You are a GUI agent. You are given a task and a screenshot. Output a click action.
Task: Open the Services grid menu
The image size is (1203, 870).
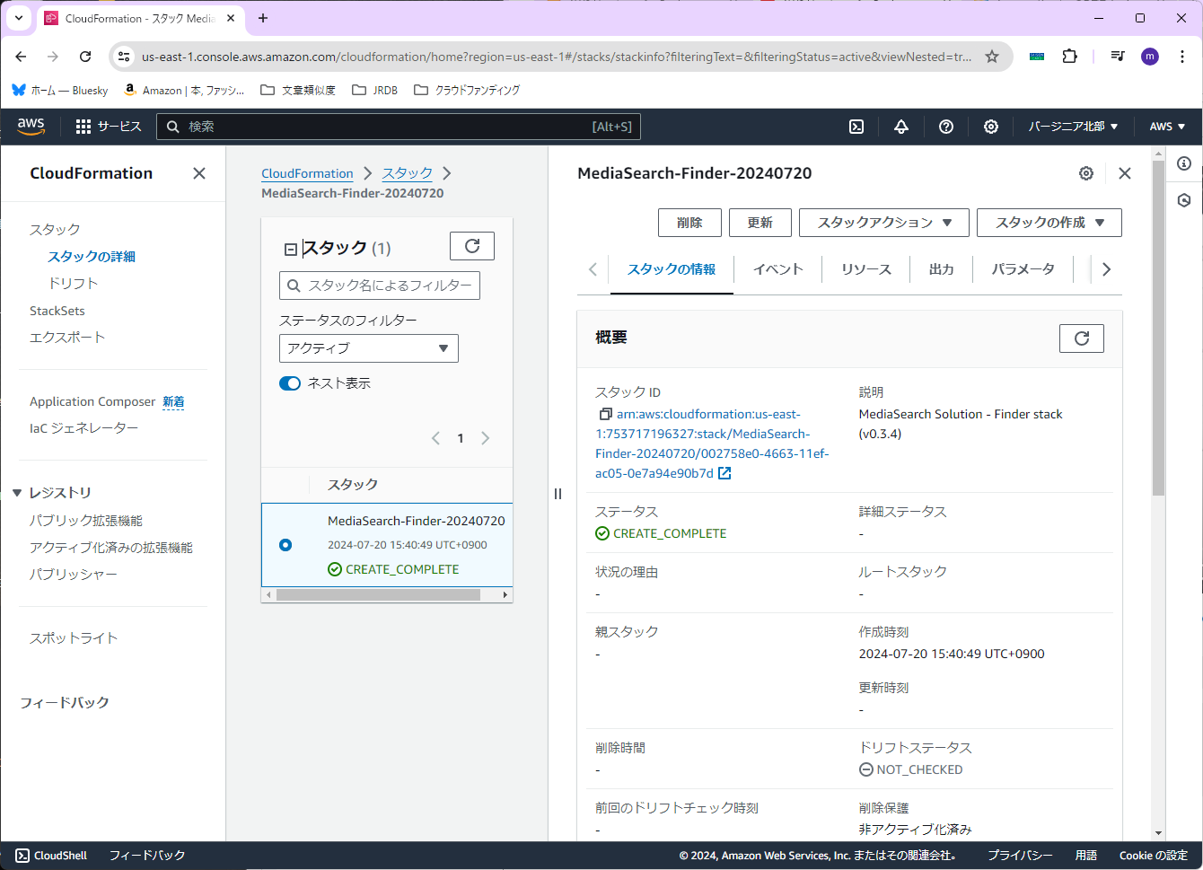click(109, 127)
